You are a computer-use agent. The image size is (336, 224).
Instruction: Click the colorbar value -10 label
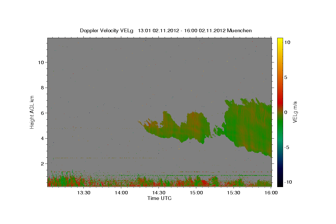point(288,182)
